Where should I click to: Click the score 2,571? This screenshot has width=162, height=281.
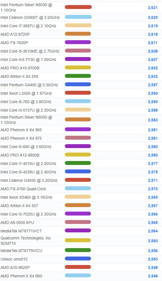[153, 180]
